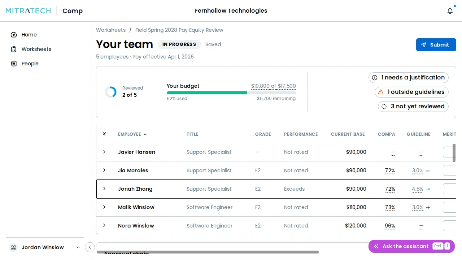Click the budget progress bar
Screen dimensions: 462x260
pyautogui.click(x=231, y=93)
